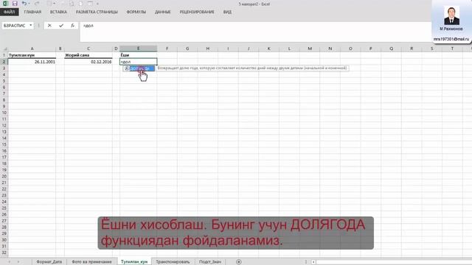The width and height of the screenshot is (472, 265).
Task: Click the Undo arrow icon
Action: point(24,4)
